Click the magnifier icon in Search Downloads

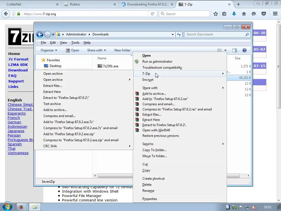pos(247,34)
